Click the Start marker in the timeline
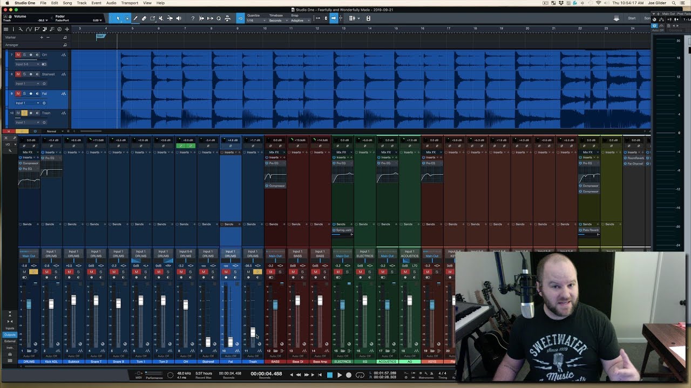 point(100,37)
